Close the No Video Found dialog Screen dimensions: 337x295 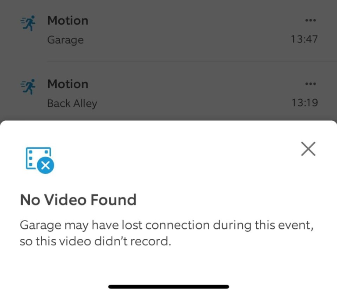[x=308, y=149]
